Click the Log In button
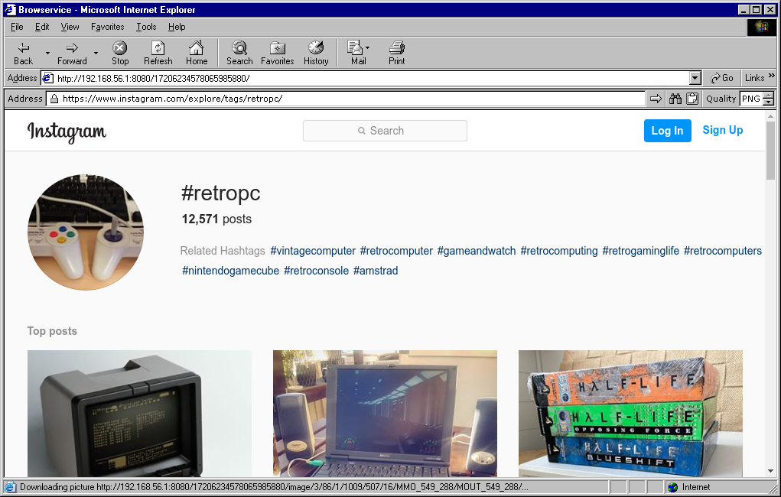Screen dimensions: 781x497 [668, 131]
